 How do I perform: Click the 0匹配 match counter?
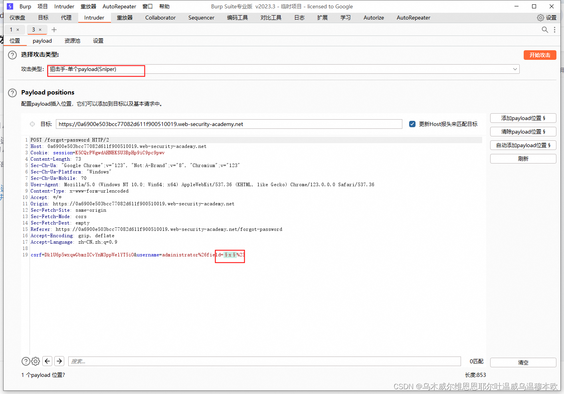click(x=477, y=361)
